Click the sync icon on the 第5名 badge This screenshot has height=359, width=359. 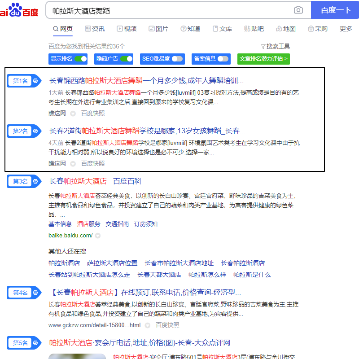[x=35, y=343]
